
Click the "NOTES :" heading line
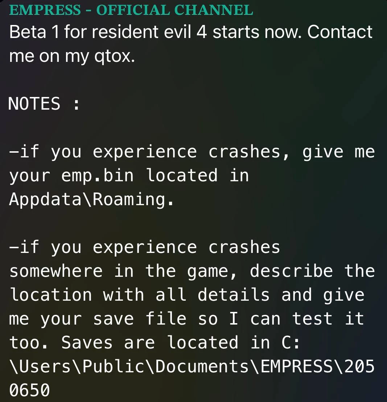click(44, 104)
